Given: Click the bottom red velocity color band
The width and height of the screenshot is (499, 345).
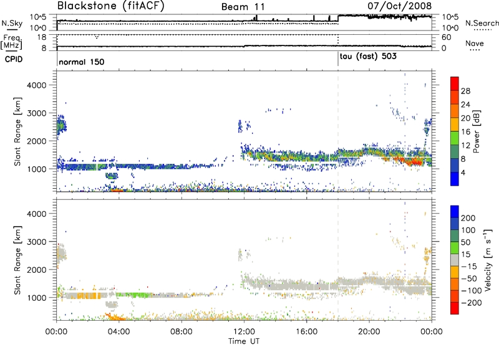Looking at the screenshot, I should (x=455, y=308).
